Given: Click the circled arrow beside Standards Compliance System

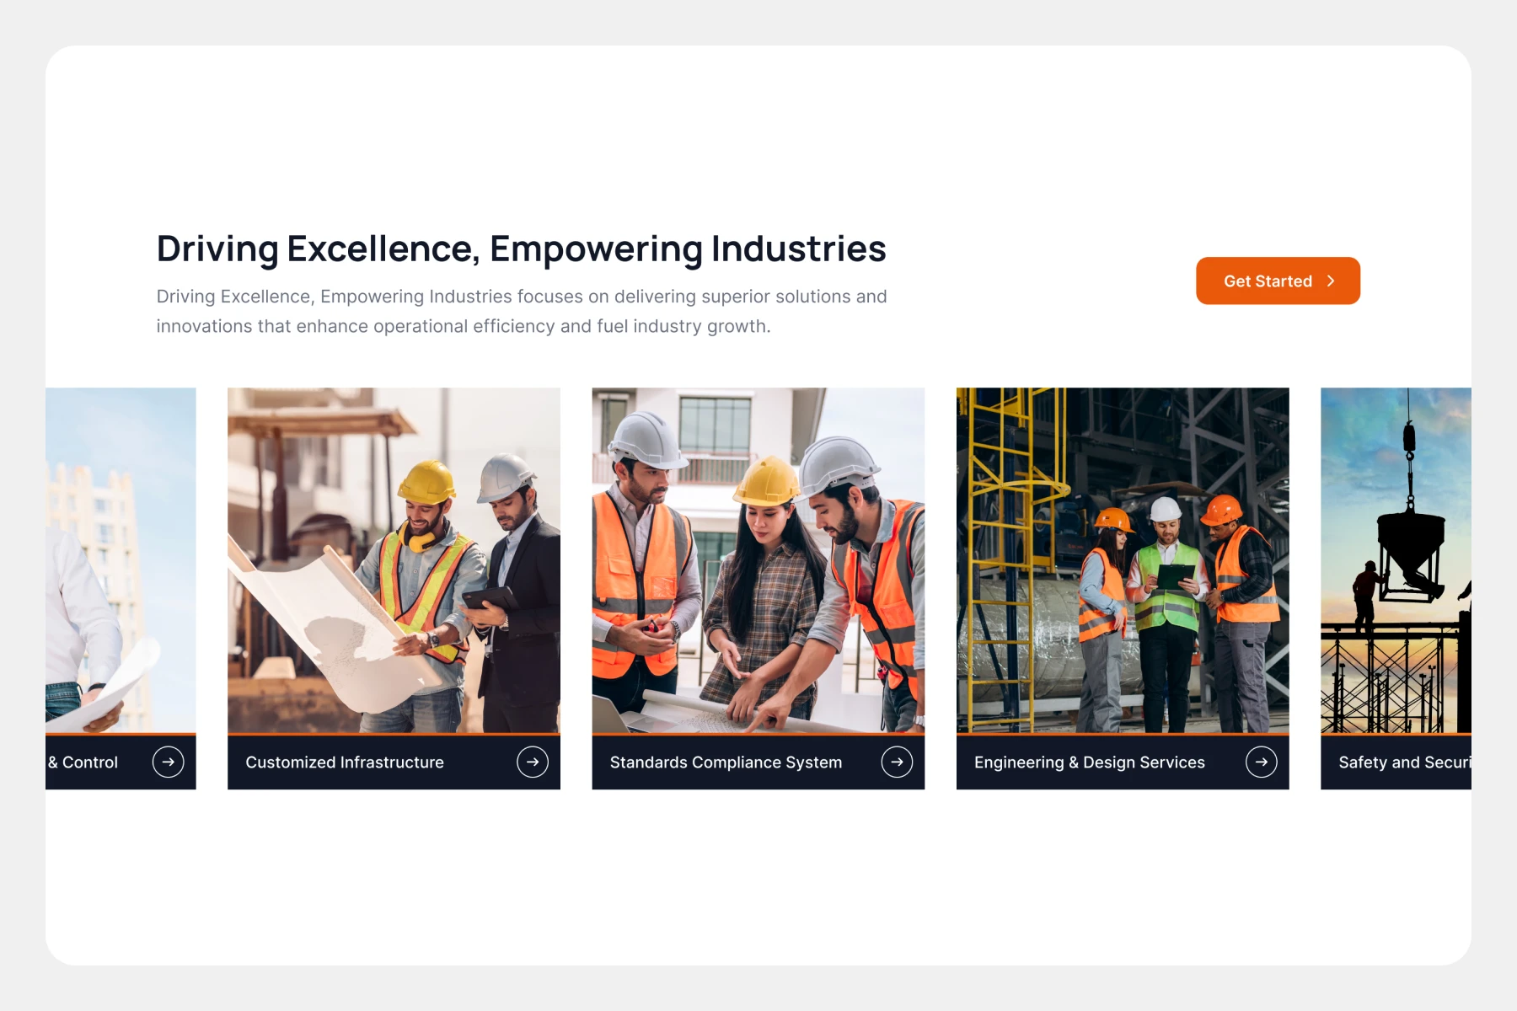Looking at the screenshot, I should point(897,762).
